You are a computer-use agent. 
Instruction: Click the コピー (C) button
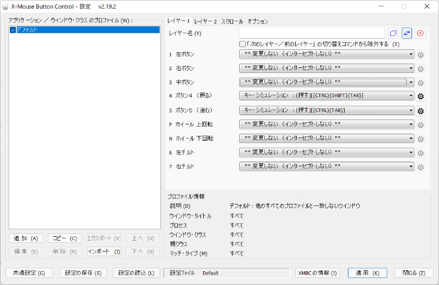tap(65, 238)
